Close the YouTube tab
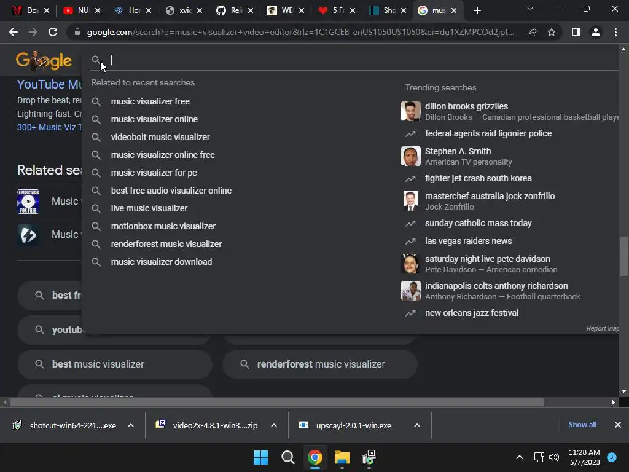 [x=98, y=10]
